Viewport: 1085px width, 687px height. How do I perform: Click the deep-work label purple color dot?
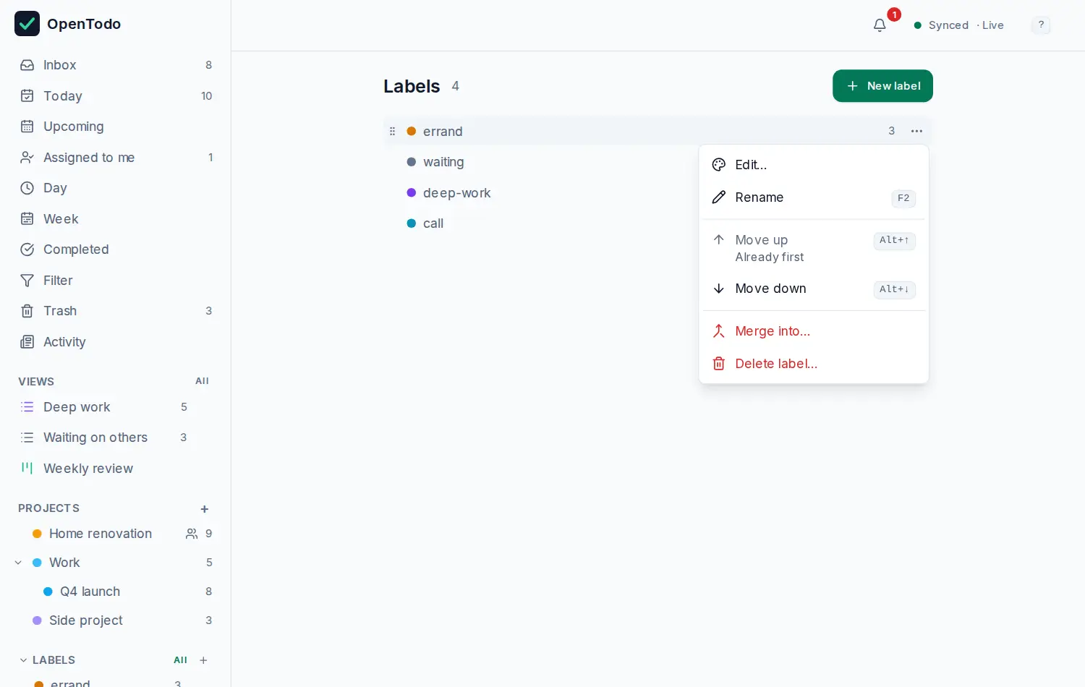pyautogui.click(x=411, y=193)
